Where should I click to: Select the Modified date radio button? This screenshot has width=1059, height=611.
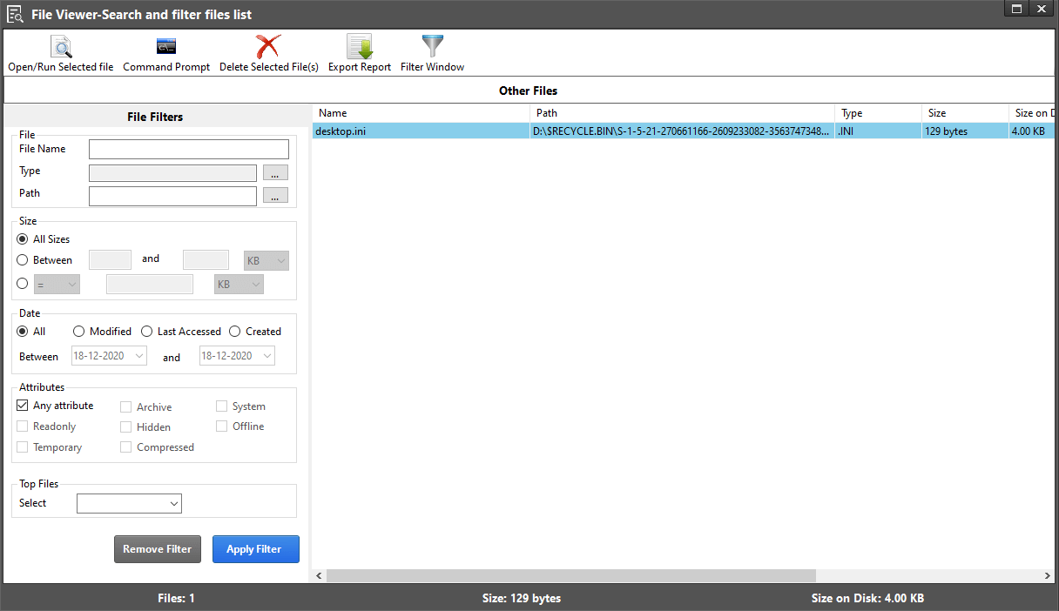[78, 331]
